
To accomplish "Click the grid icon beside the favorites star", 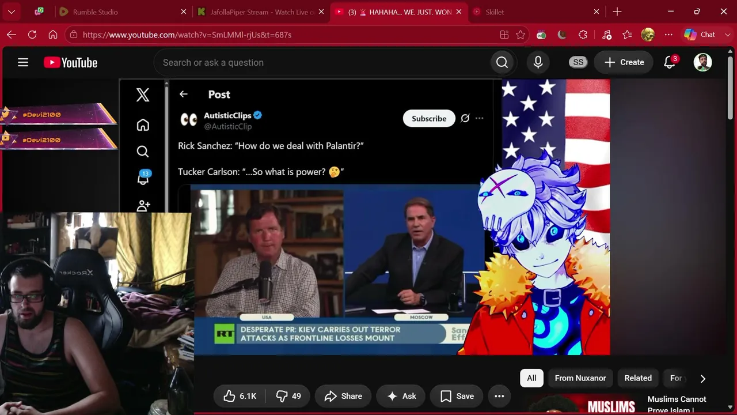I will pos(504,35).
